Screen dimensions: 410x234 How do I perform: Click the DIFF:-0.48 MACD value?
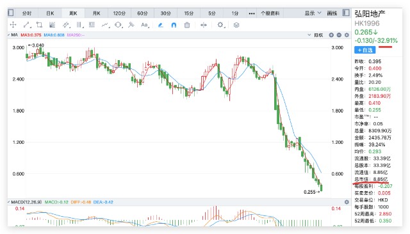coord(81,202)
